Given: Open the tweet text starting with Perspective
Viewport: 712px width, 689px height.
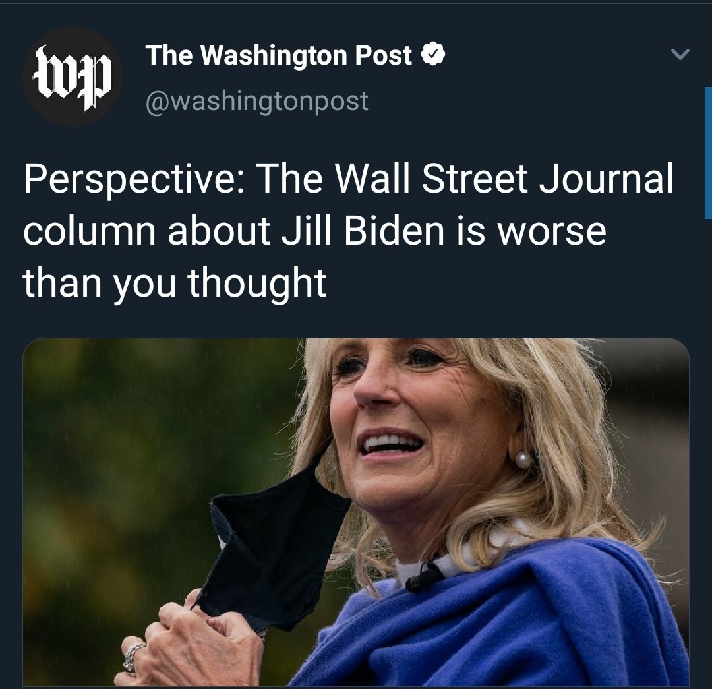Looking at the screenshot, I should tap(348, 230).
